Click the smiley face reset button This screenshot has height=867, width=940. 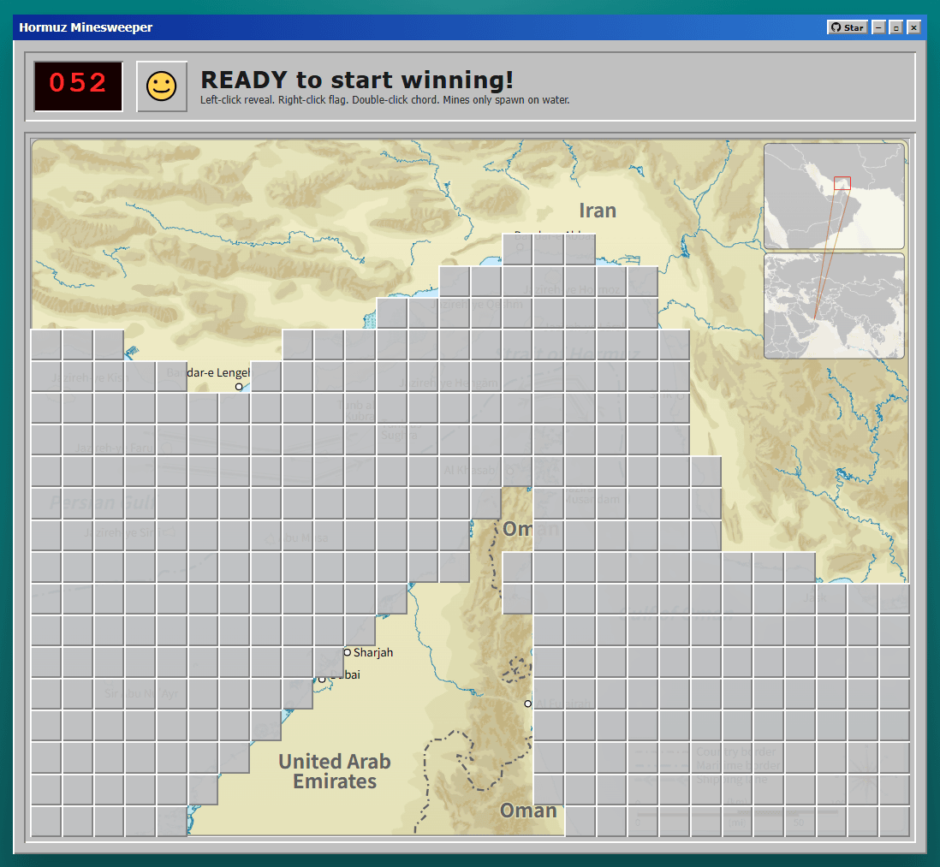tap(161, 86)
